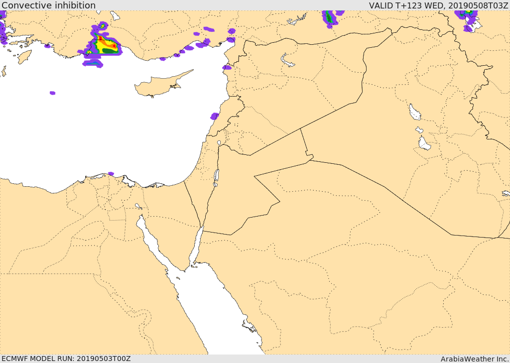Click the "Convective inhibition" title text
The height and width of the screenshot is (363, 510).
click(48, 5)
